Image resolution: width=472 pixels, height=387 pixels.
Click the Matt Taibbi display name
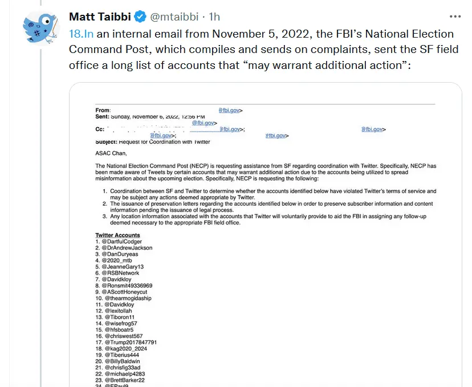pos(101,17)
